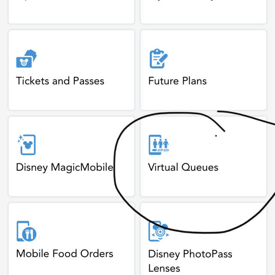Image resolution: width=275 pixels, height=275 pixels.
Task: Tap the Disney MagicMobile pass icon
Action: [27, 145]
